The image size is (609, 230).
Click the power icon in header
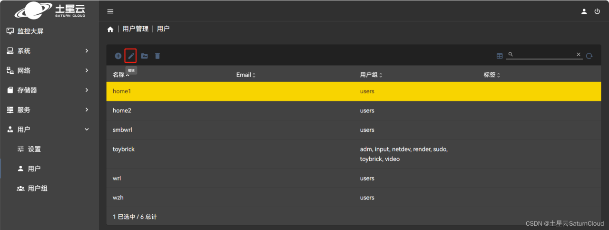pos(597,11)
